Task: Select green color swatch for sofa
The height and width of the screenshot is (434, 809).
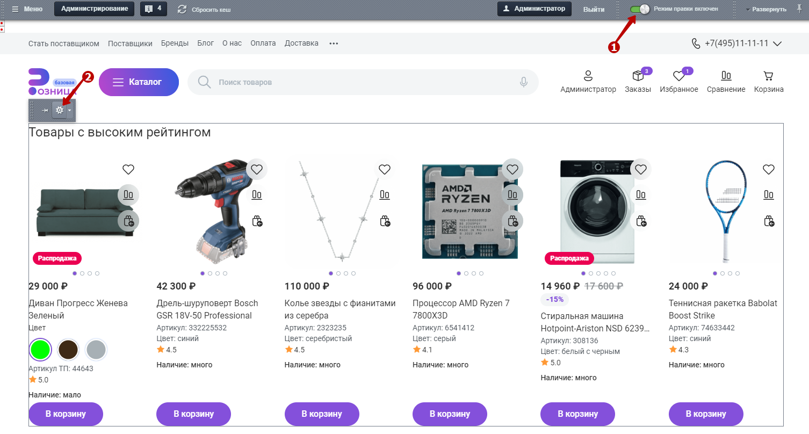Action: [40, 350]
